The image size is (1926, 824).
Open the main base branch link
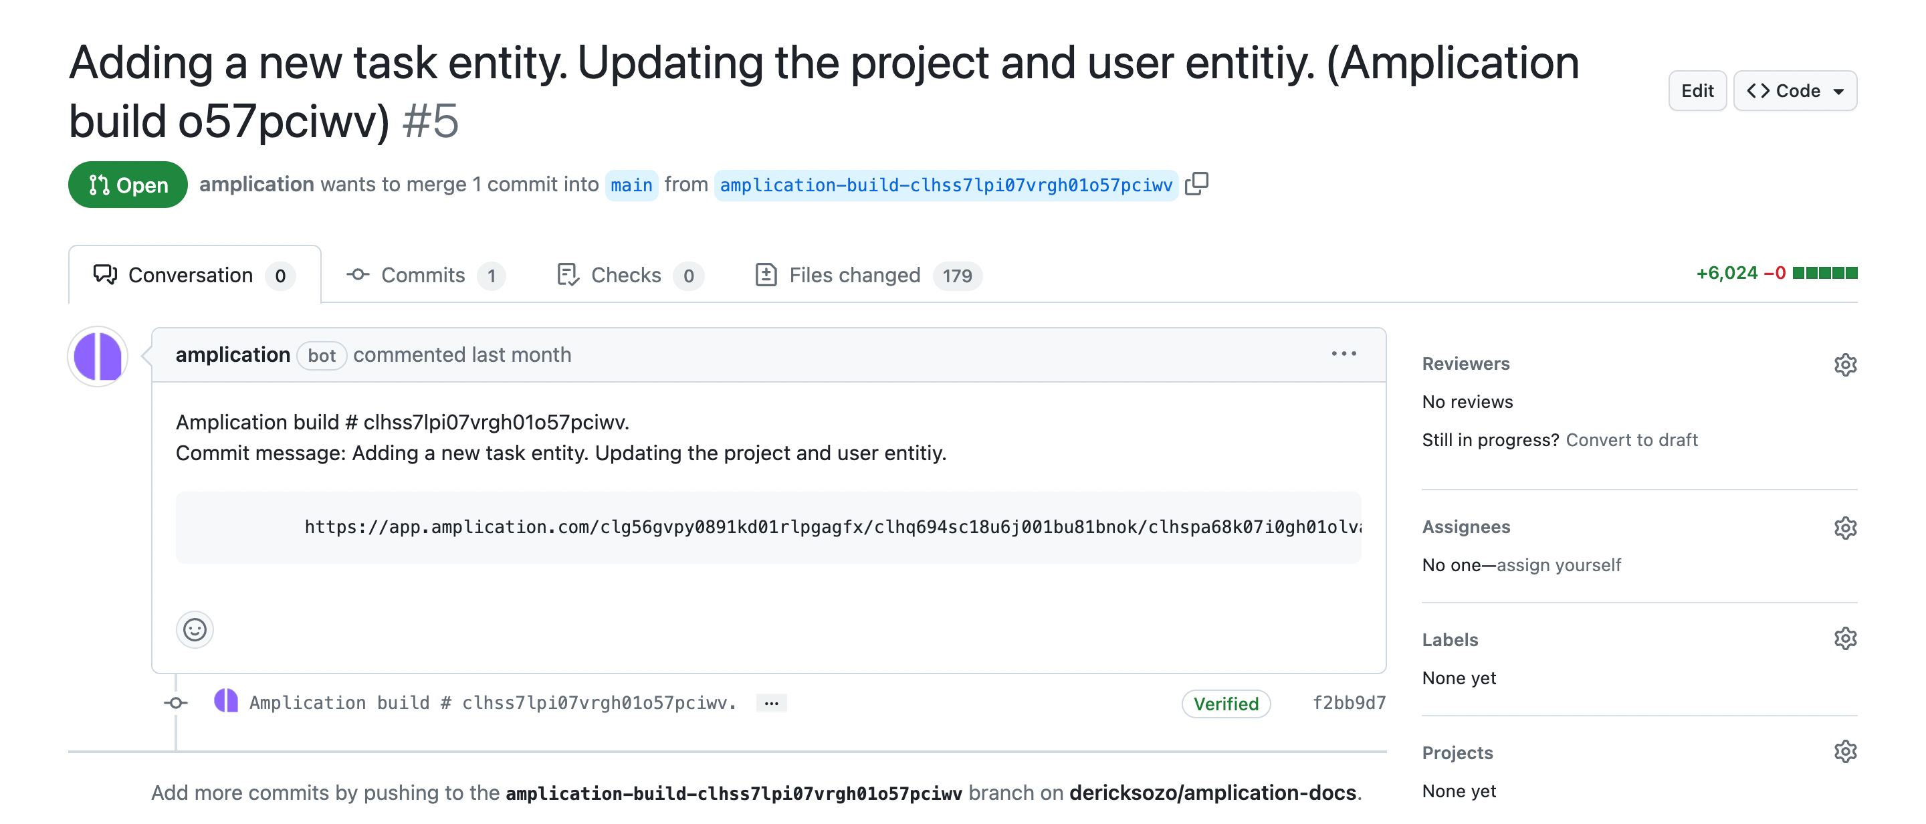631,185
